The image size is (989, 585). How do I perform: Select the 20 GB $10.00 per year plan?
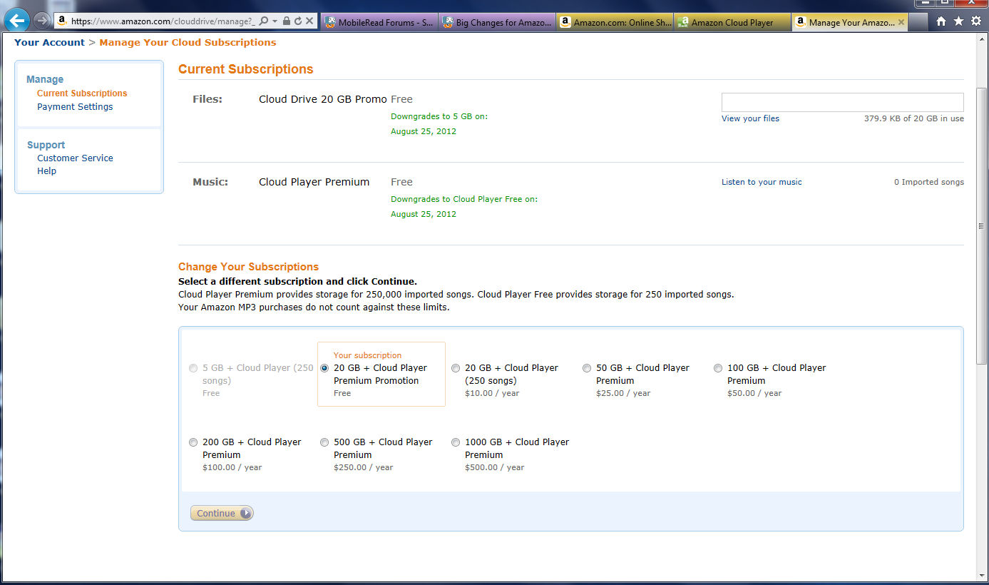tap(456, 368)
